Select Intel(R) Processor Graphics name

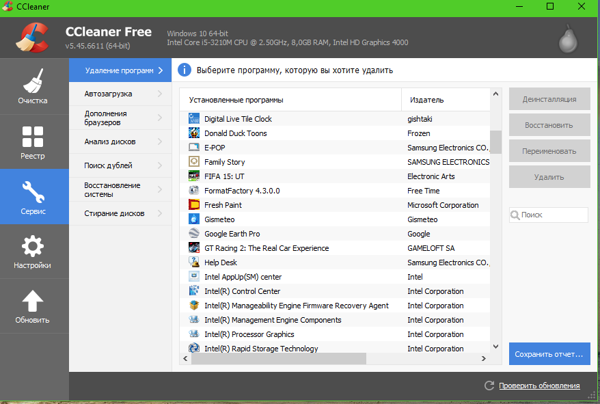(249, 334)
